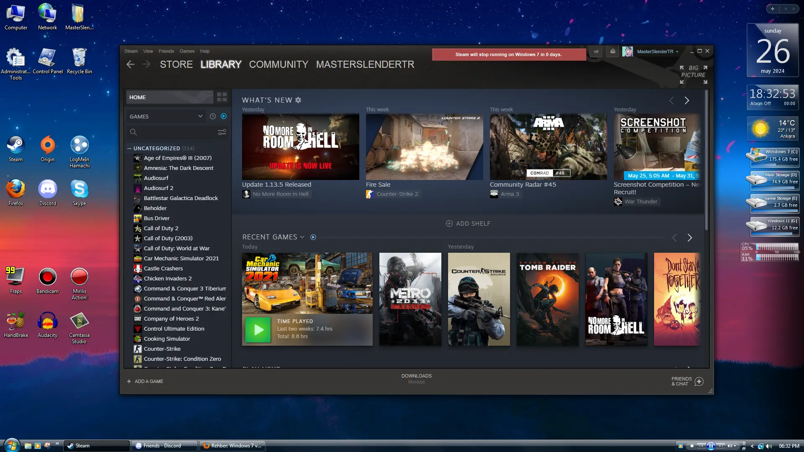The height and width of the screenshot is (452, 804).
Task: Open Steam desktop shortcut icon
Action: 15,149
